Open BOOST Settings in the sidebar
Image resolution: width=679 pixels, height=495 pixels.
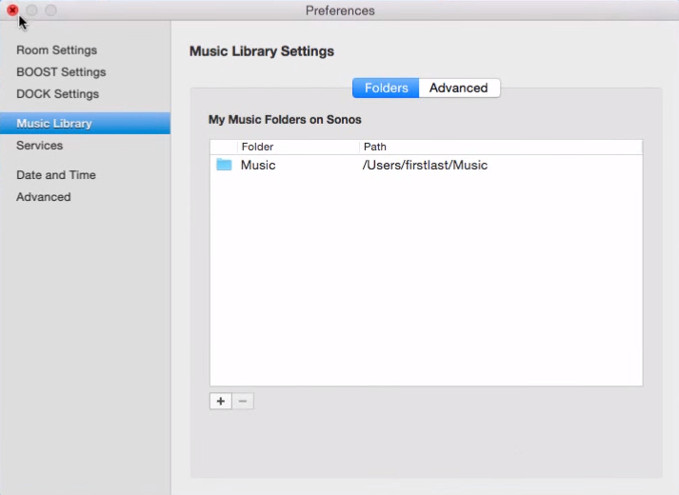(x=61, y=71)
